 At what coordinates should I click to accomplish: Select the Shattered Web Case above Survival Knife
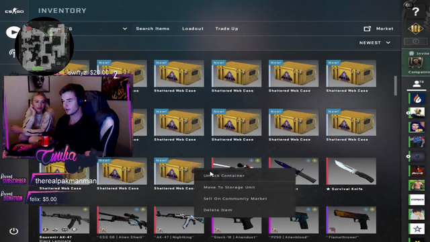click(351, 125)
